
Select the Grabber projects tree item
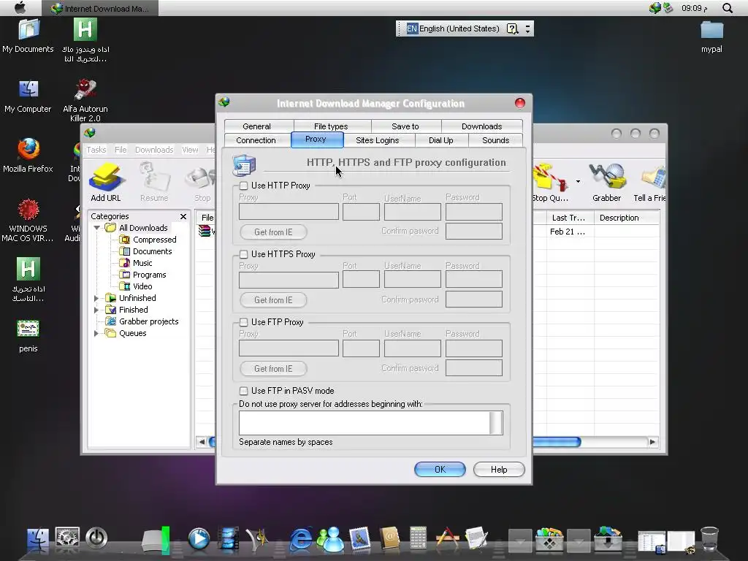coord(149,321)
